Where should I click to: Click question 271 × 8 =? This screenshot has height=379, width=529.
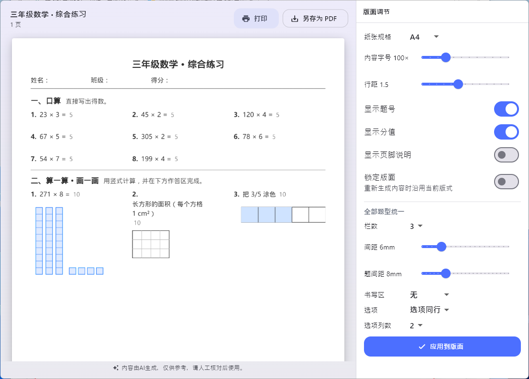(55, 194)
